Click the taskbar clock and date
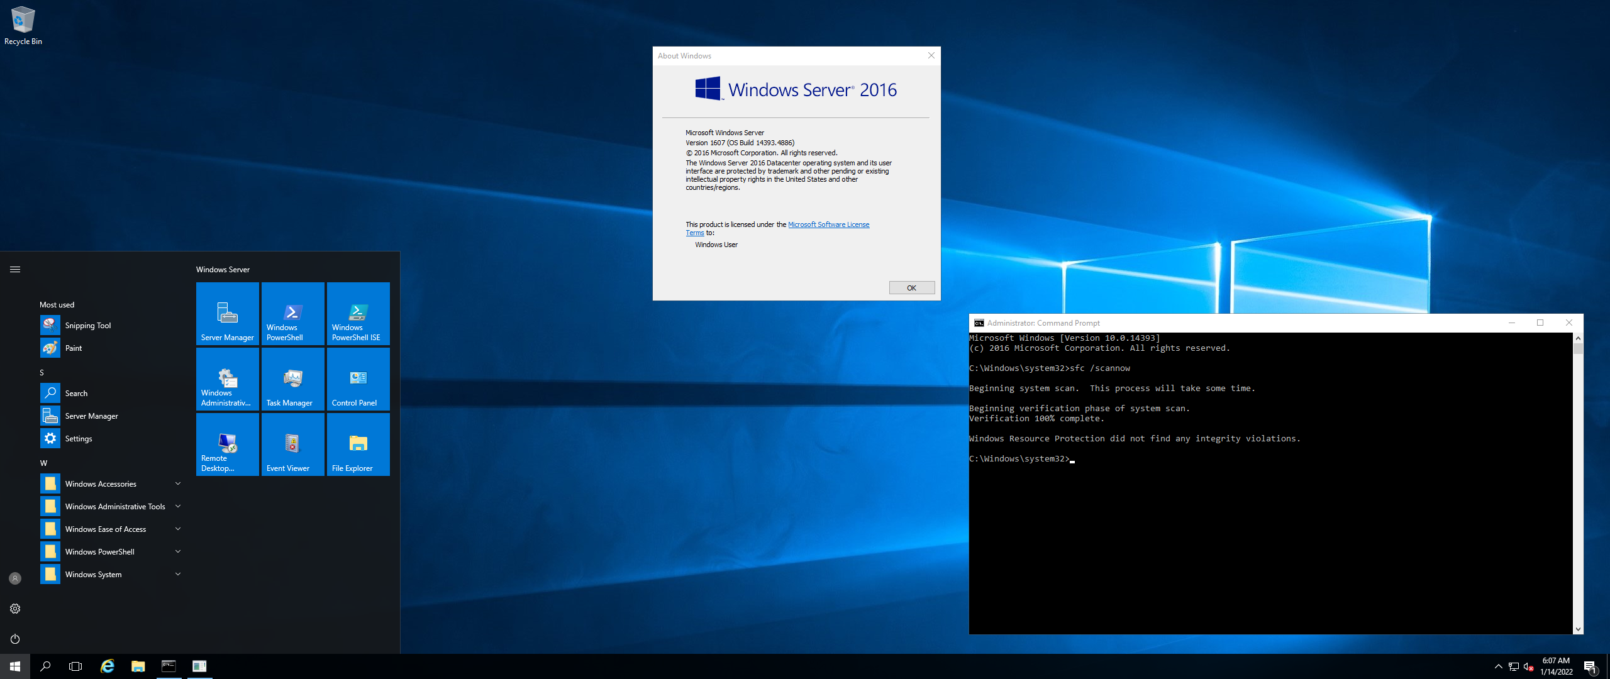The width and height of the screenshot is (1610, 679). coord(1556,666)
